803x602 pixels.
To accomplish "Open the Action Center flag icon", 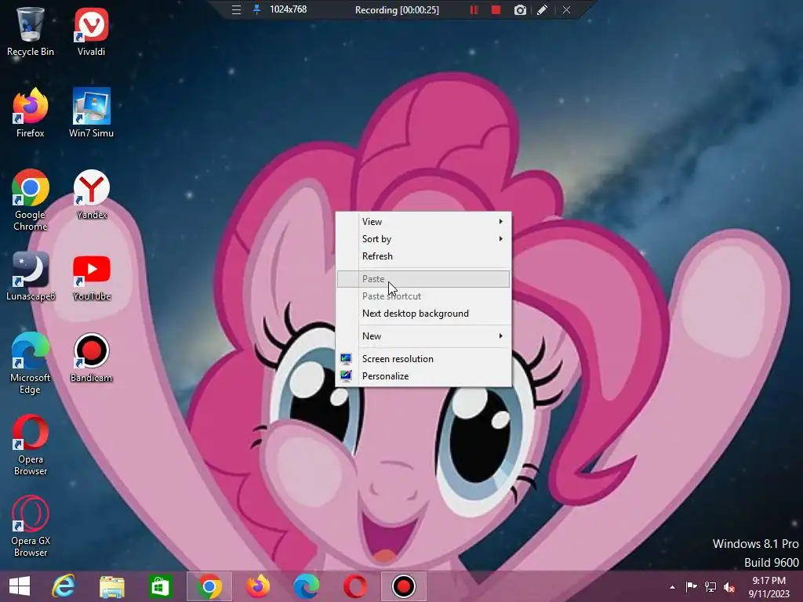I will point(692,586).
